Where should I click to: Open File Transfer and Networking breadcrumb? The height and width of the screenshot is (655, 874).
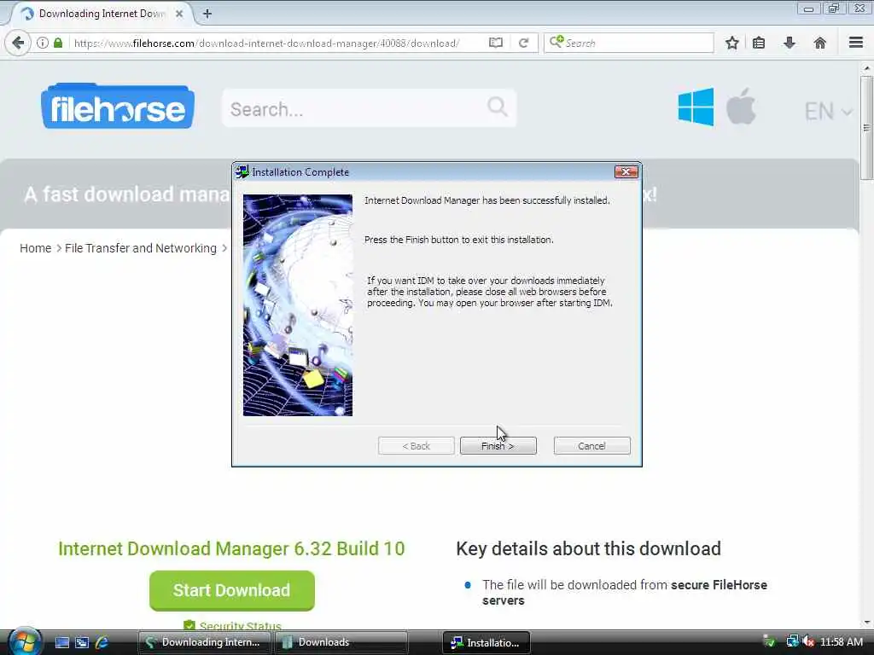[x=141, y=248]
